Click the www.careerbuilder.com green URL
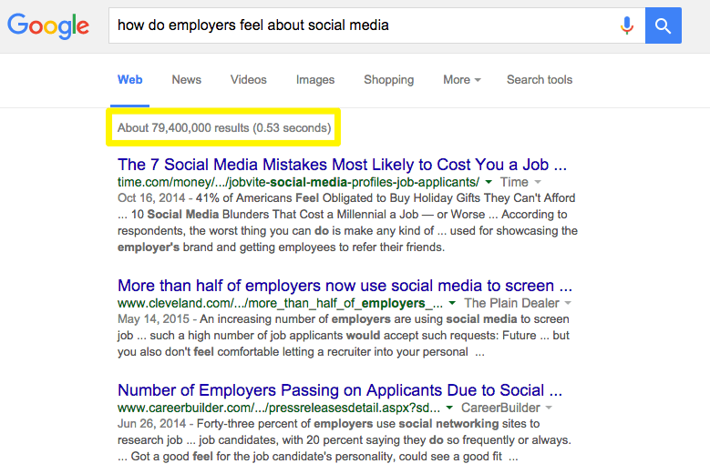Image resolution: width=710 pixels, height=474 pixels. tap(279, 408)
